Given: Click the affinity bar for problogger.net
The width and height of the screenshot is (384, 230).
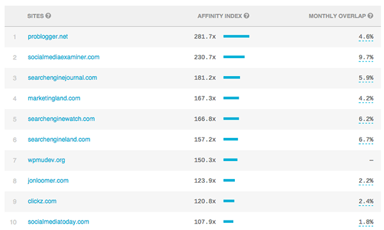Looking at the screenshot, I should click(236, 36).
